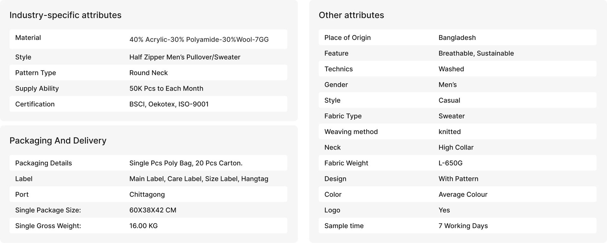Click the Packaging And Delivery heading

tap(58, 141)
